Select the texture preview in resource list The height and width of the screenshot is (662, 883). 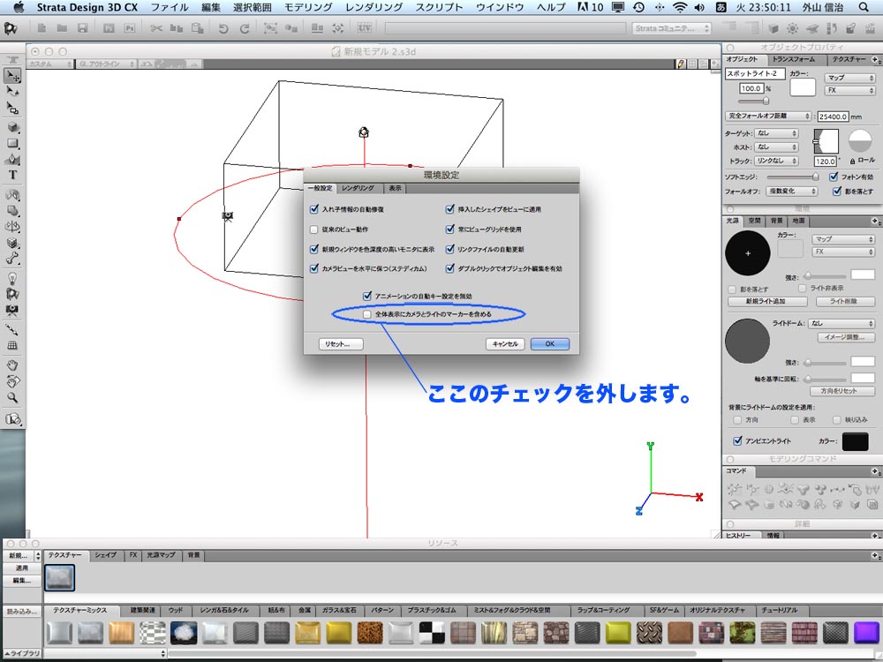(x=60, y=578)
